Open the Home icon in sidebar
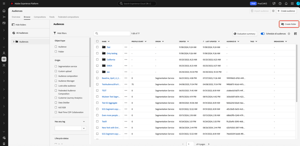 point(4,11)
